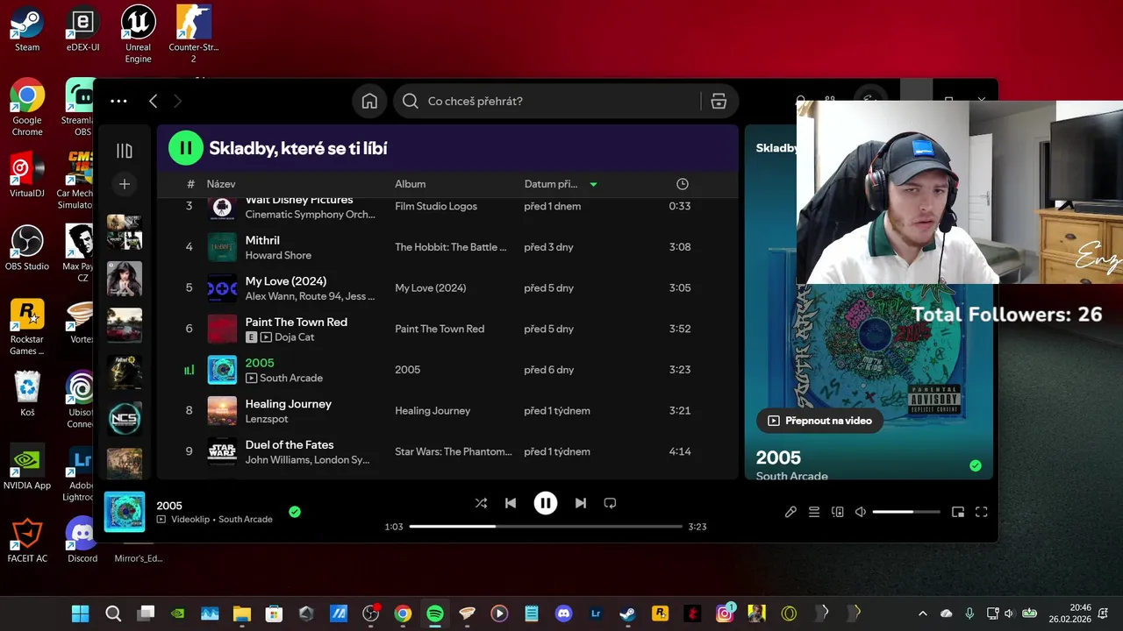Image resolution: width=1123 pixels, height=631 pixels.
Task: Open The Hobbit: The Battle album link
Action: coord(451,247)
